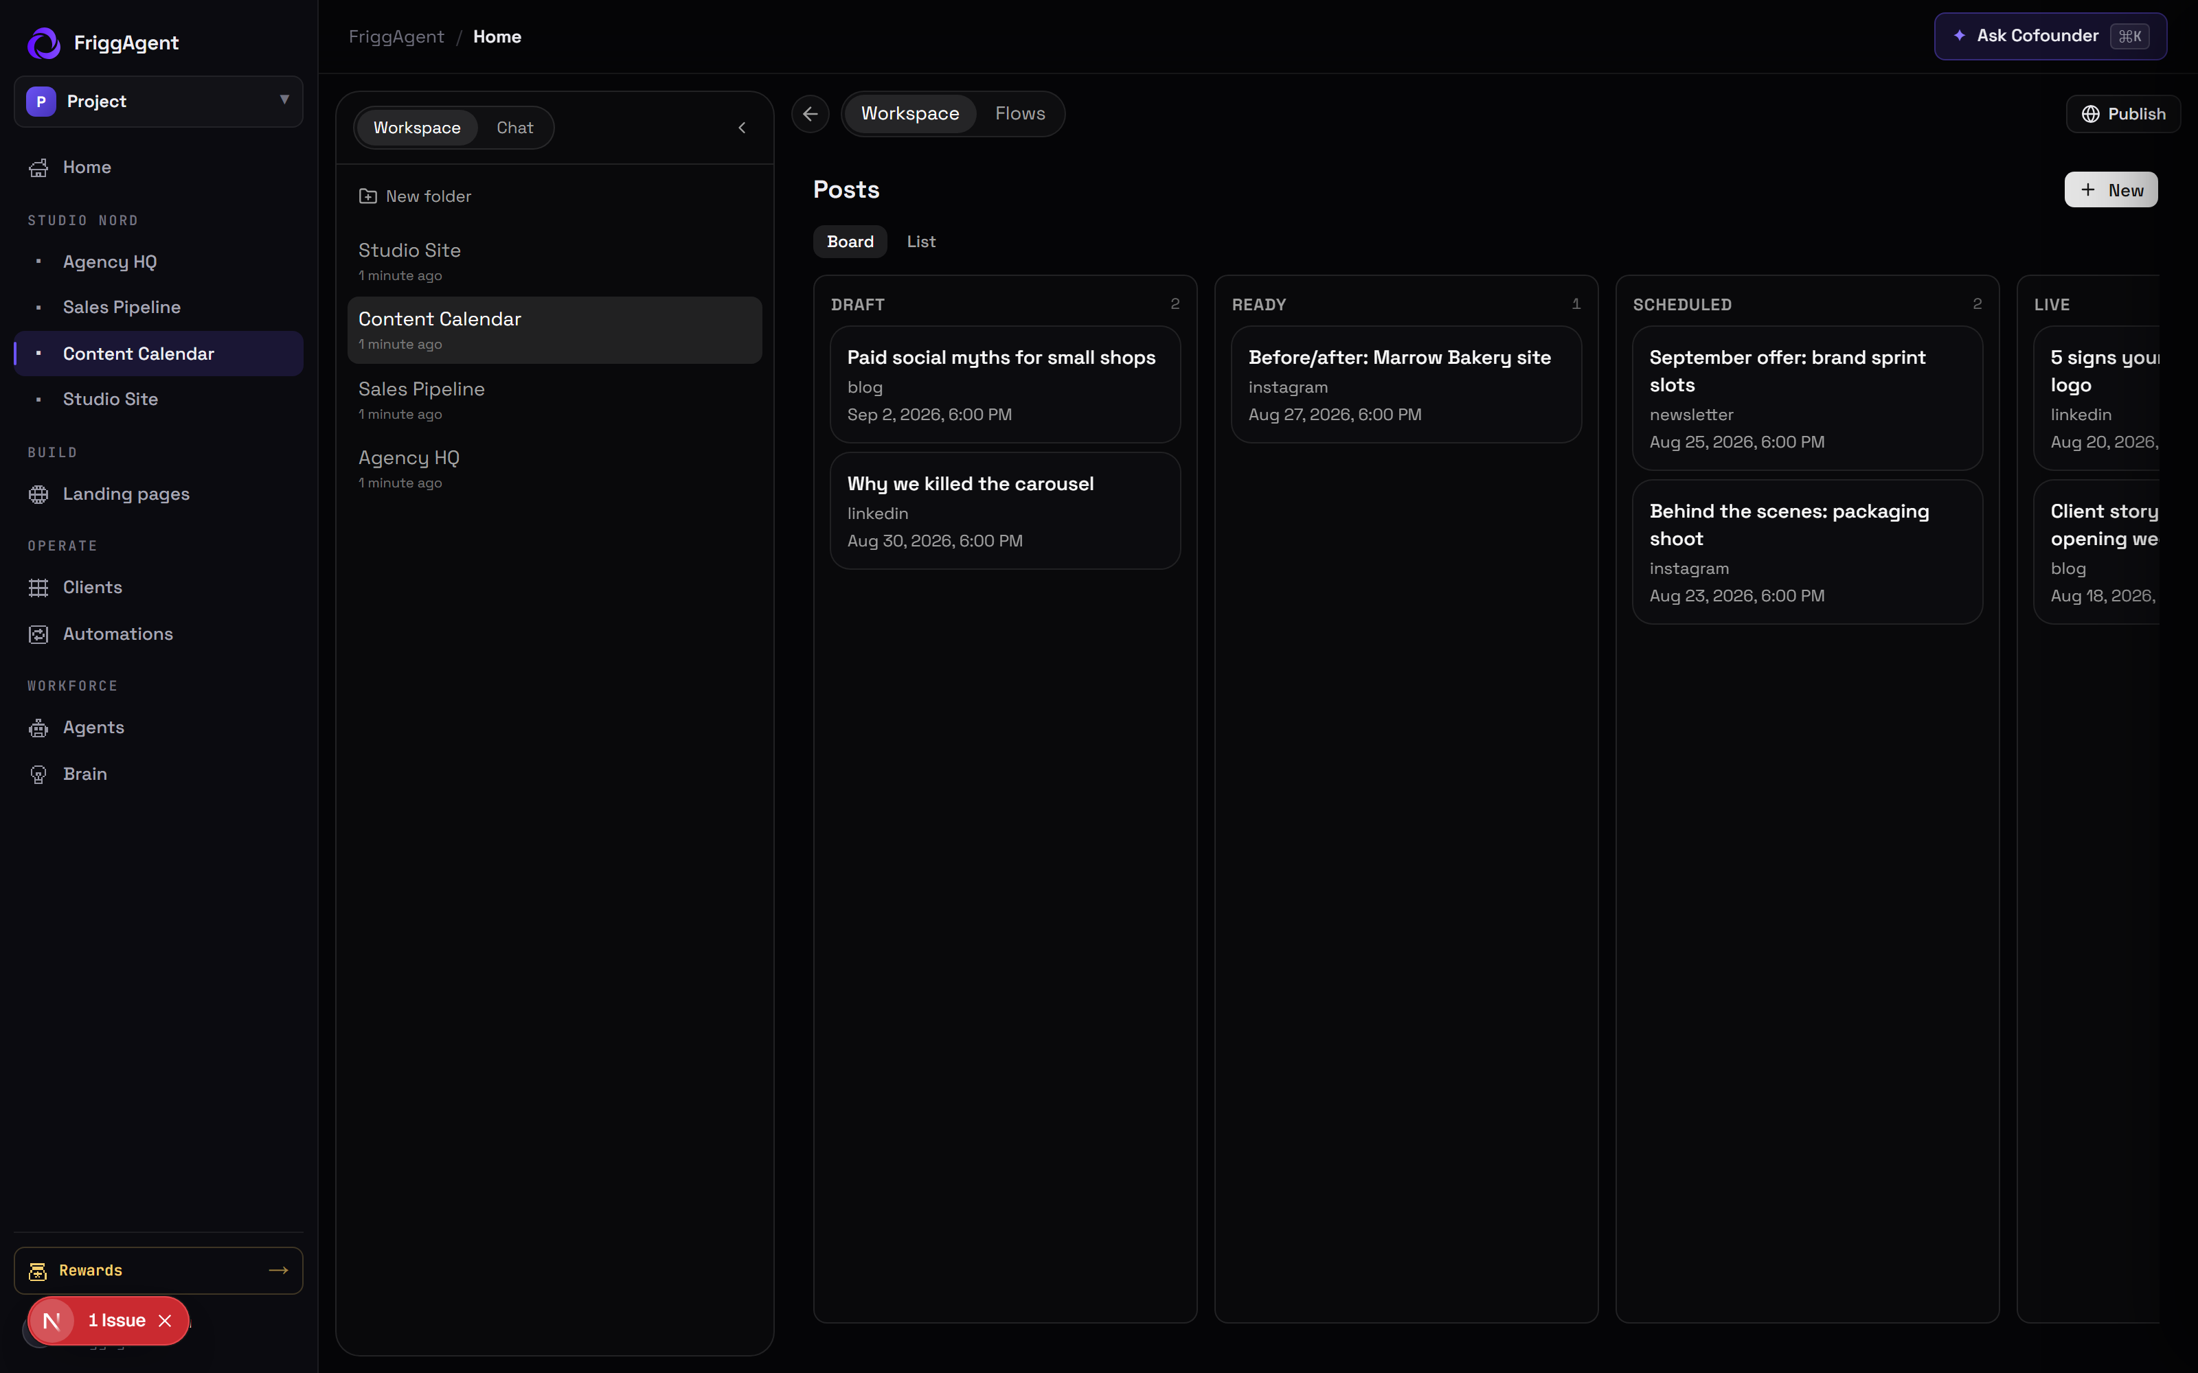The image size is (2198, 1373).
Task: Open Agency HQ in sidebar
Action: 159,262
